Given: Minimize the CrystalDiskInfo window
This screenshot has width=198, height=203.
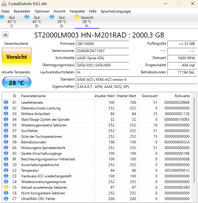Looking at the screenshot, I should click(x=166, y=4).
